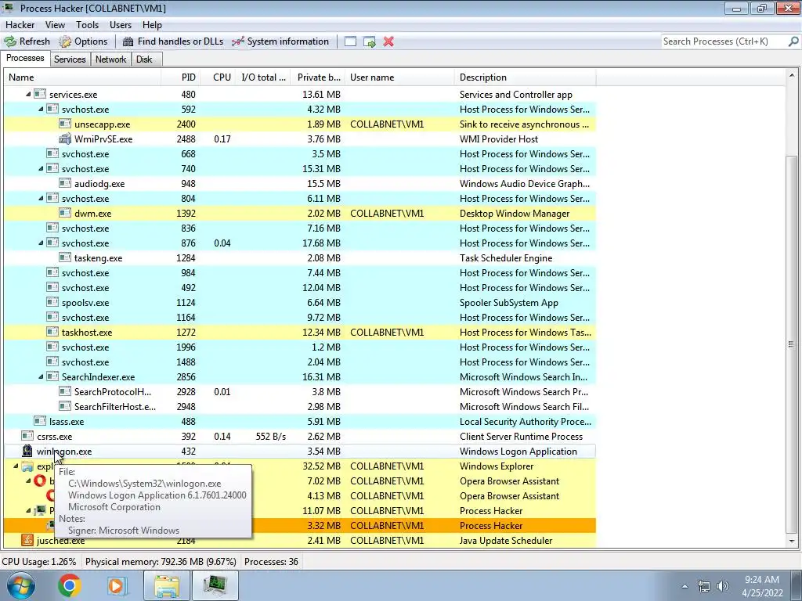Click the services.exe process icon
The image size is (802, 601).
[x=40, y=94]
